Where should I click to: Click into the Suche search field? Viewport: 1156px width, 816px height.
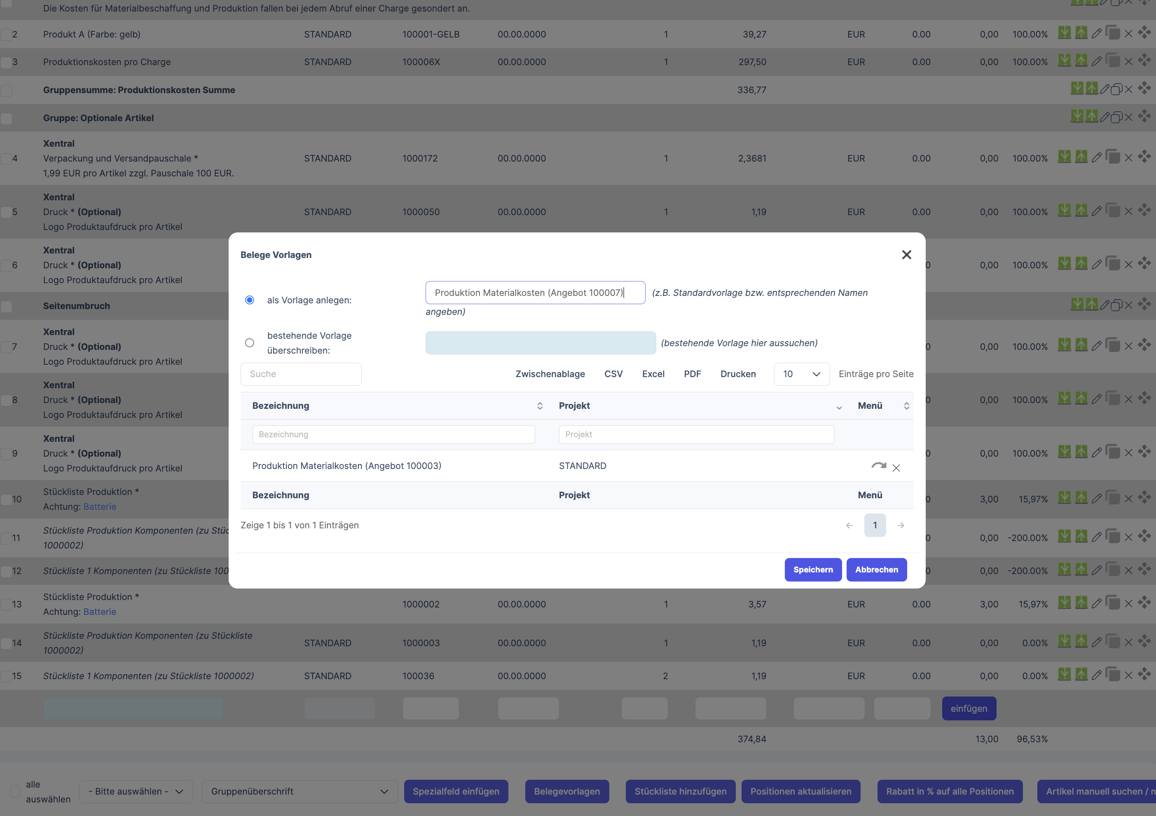pos(301,374)
